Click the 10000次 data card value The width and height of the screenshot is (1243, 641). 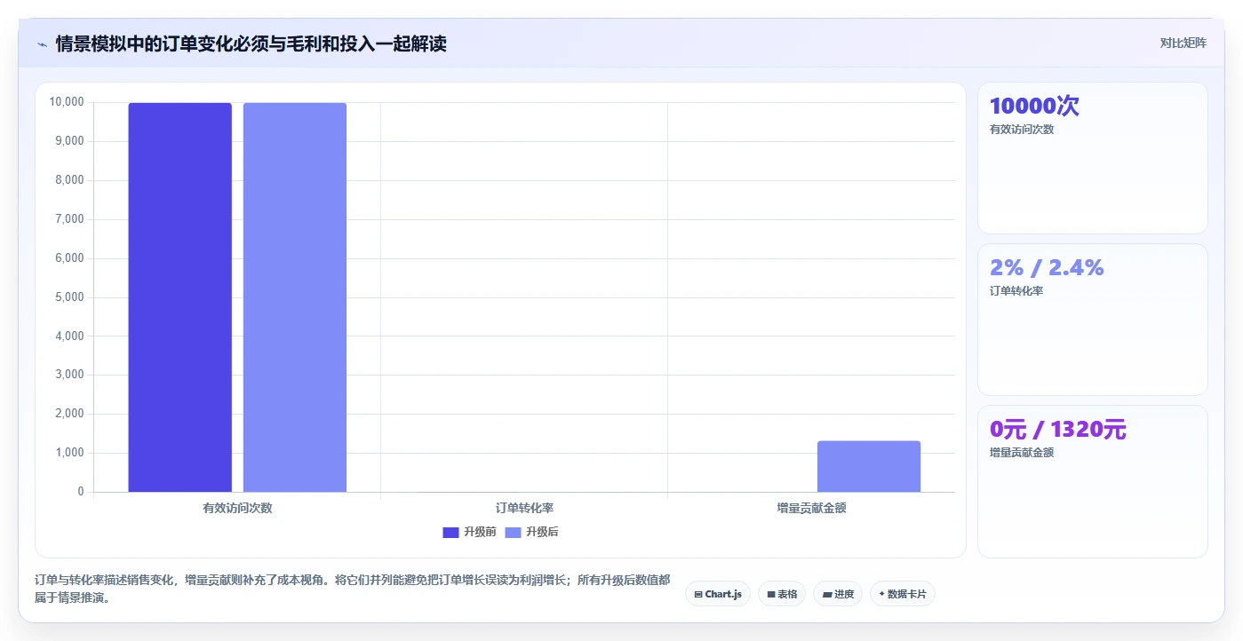[x=1034, y=106]
